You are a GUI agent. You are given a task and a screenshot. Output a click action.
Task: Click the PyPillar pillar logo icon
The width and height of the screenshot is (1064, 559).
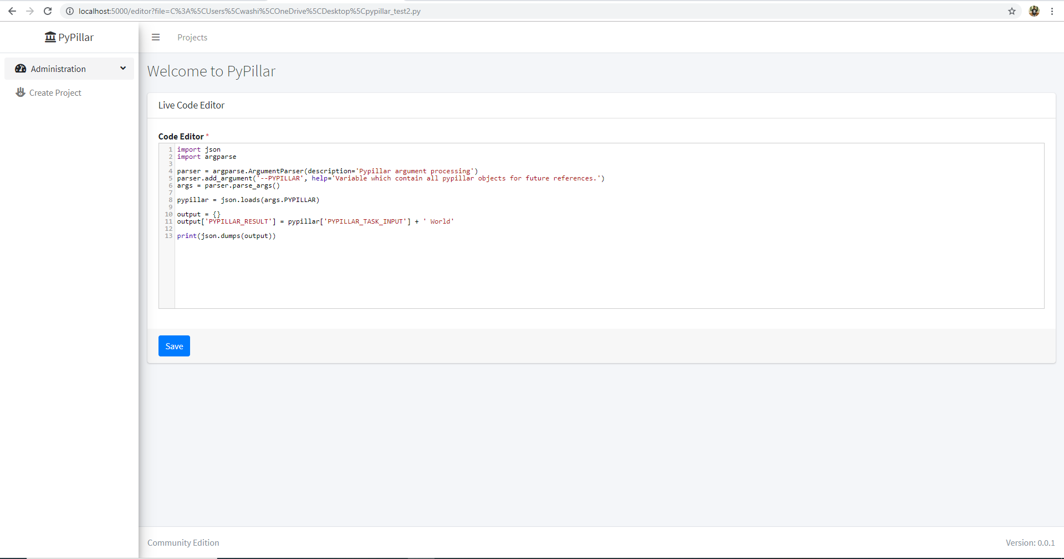click(50, 37)
